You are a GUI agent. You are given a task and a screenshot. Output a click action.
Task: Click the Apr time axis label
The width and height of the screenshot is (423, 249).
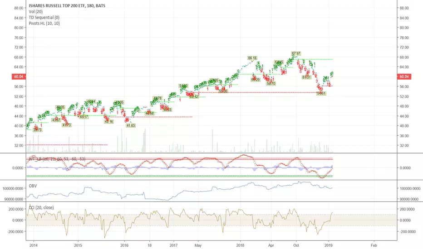[271, 245]
